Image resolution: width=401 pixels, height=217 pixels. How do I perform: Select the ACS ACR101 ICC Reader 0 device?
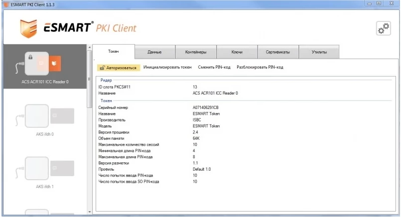45,67
